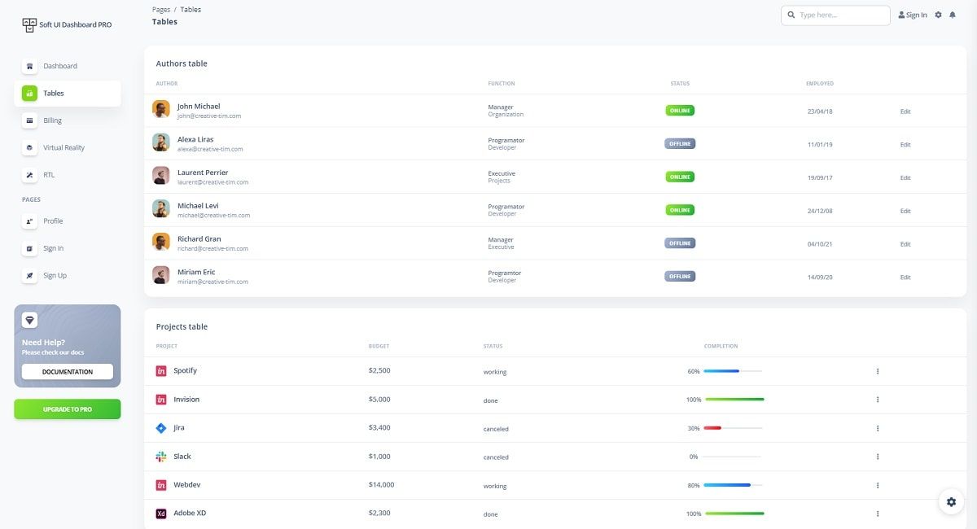Open the Dashboard sidebar icon
Viewport: 977px width, 529px height.
pos(30,66)
